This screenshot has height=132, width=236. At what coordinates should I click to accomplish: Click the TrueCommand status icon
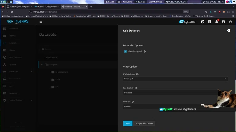point(203,22)
